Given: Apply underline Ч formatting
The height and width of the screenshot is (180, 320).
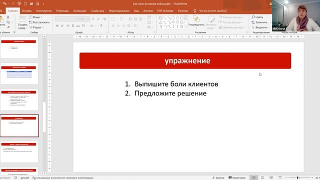Looking at the screenshot, I should click(67, 25).
